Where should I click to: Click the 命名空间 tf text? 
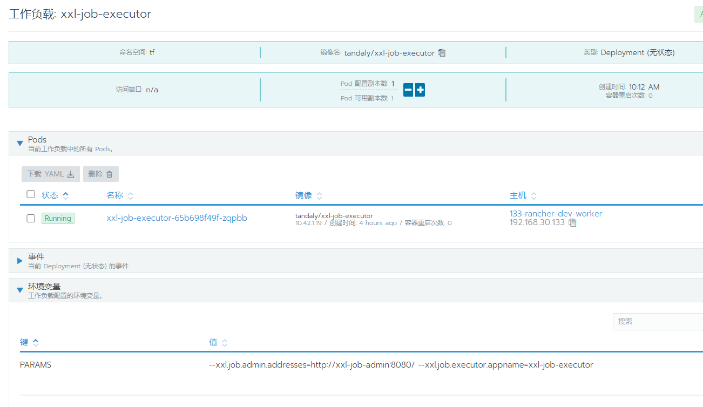click(137, 53)
